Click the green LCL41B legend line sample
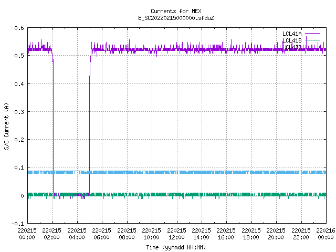 coord(312,40)
